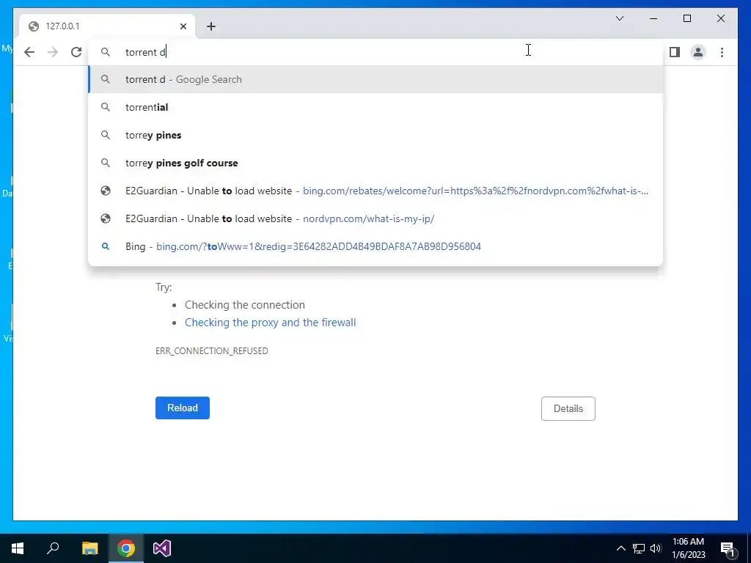Click the Details button
751x563 pixels.
point(568,408)
